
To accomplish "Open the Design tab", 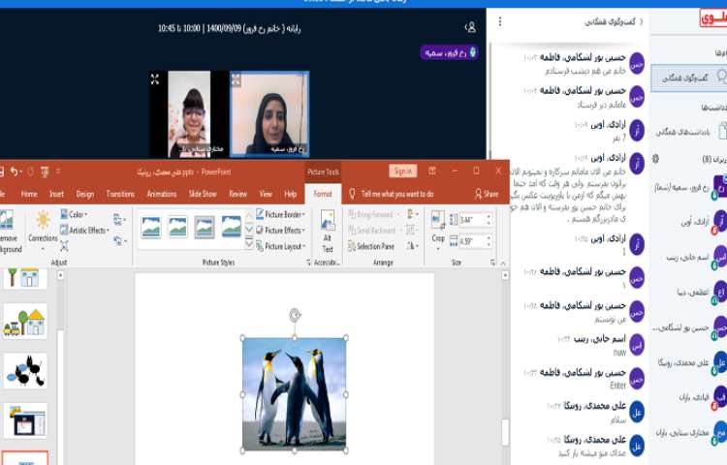I will (85, 194).
